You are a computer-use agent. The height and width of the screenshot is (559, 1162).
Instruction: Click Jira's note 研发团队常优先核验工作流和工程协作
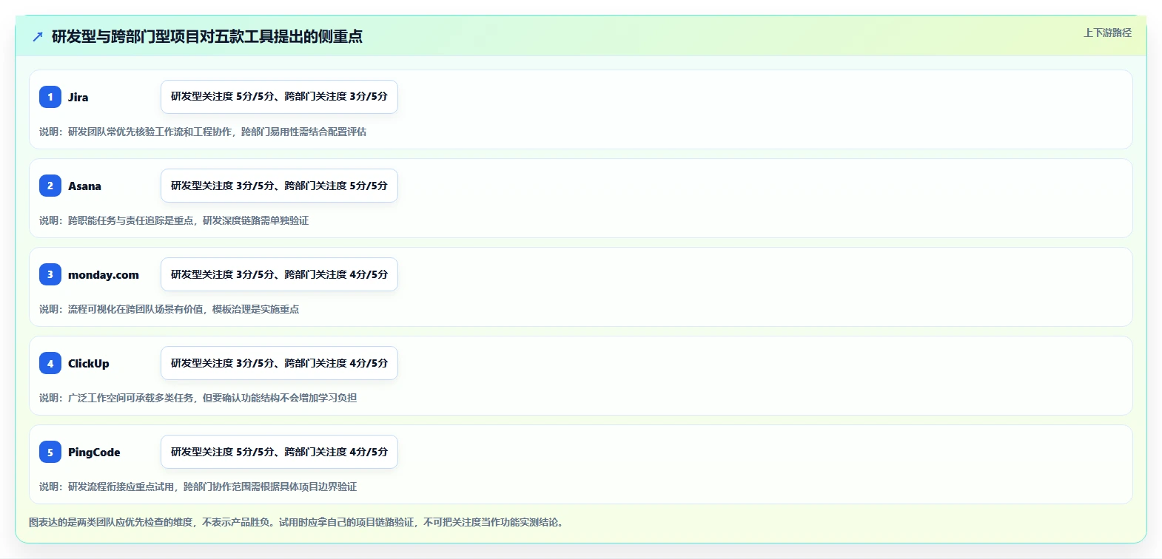203,132
